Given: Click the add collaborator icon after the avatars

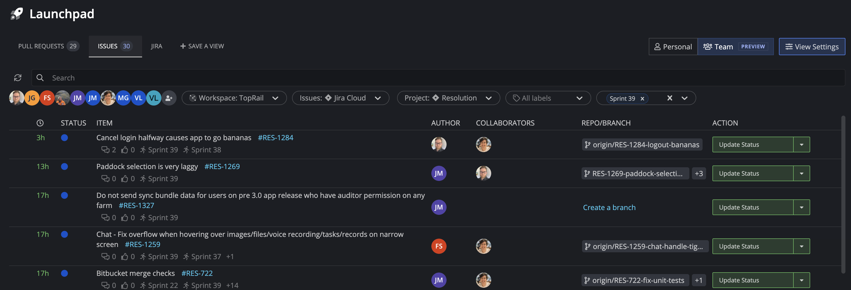Looking at the screenshot, I should [169, 98].
